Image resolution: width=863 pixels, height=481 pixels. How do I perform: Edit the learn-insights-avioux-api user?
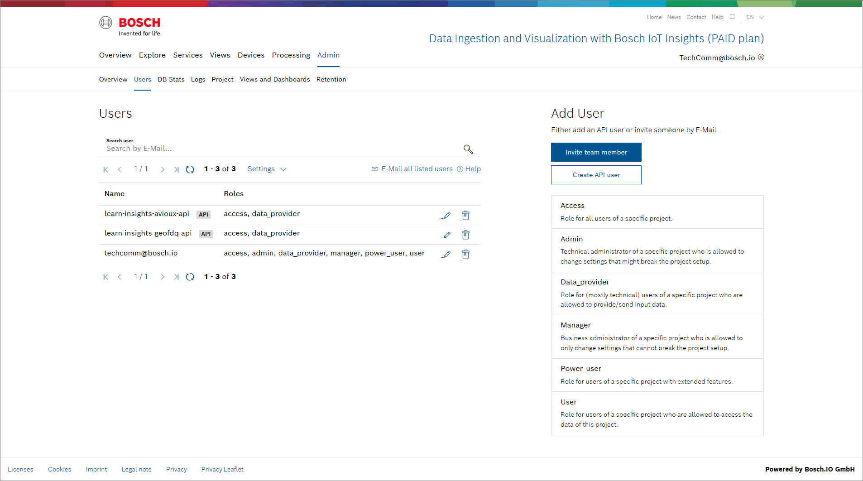(x=446, y=216)
